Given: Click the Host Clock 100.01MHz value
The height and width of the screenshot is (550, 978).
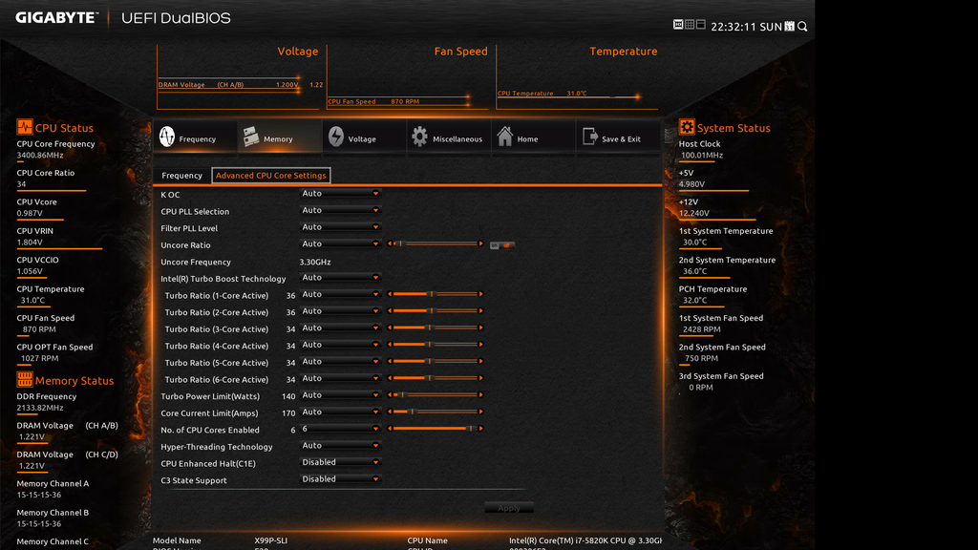Looking at the screenshot, I should click(702, 155).
